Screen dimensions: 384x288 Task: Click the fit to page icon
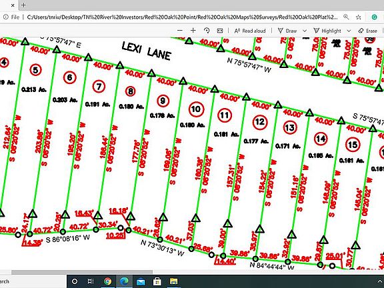[220, 31]
